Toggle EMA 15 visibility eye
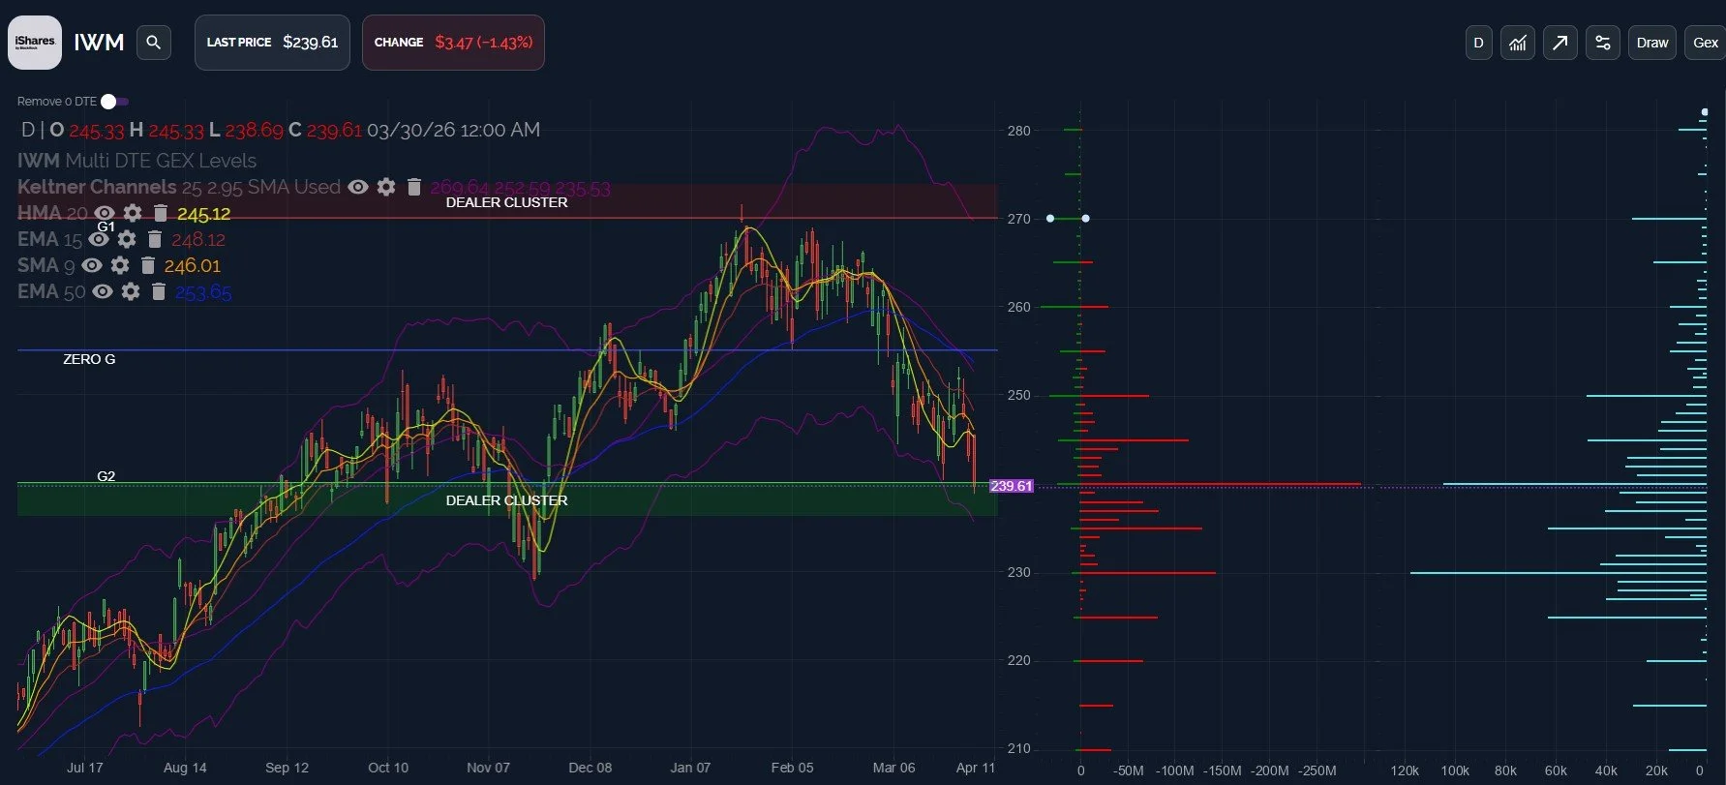The width and height of the screenshot is (1726, 785). 99,239
